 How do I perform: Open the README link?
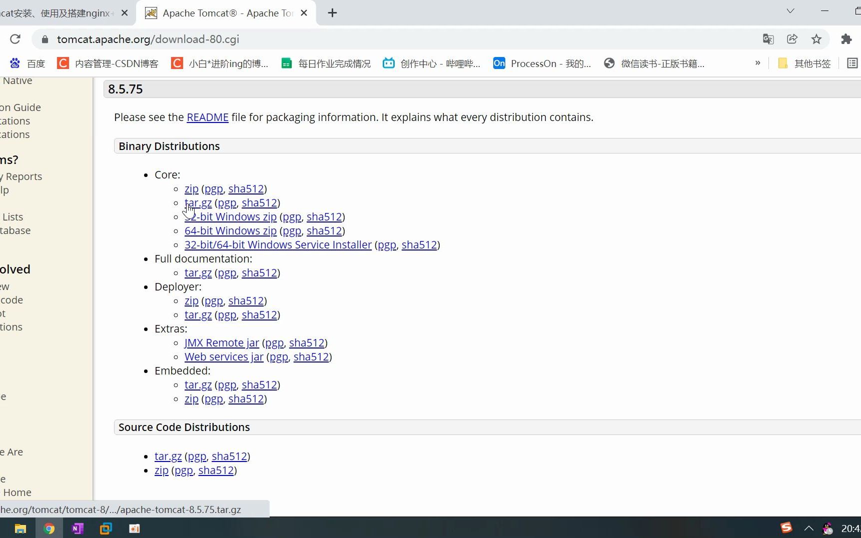pyautogui.click(x=208, y=117)
